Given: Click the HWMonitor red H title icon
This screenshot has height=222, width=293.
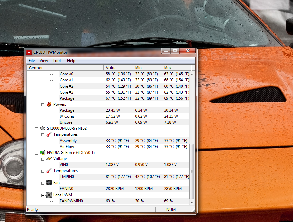Looking at the screenshot, I should click(x=29, y=52).
